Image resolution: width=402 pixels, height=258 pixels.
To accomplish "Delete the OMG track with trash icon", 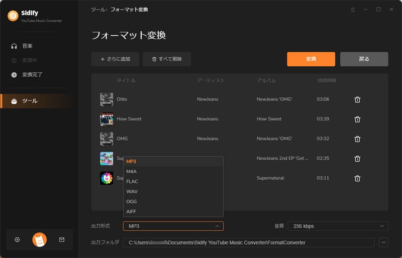I will (x=357, y=139).
